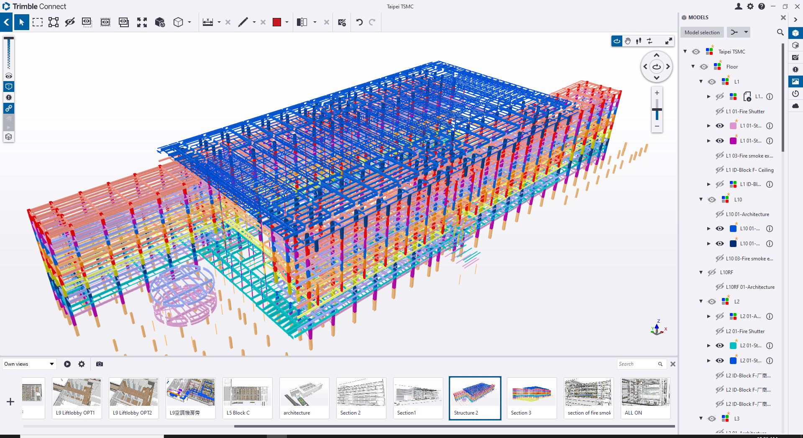The width and height of the screenshot is (803, 438).
Task: Show the L2 01-Fire Shutter model
Action: click(x=719, y=331)
